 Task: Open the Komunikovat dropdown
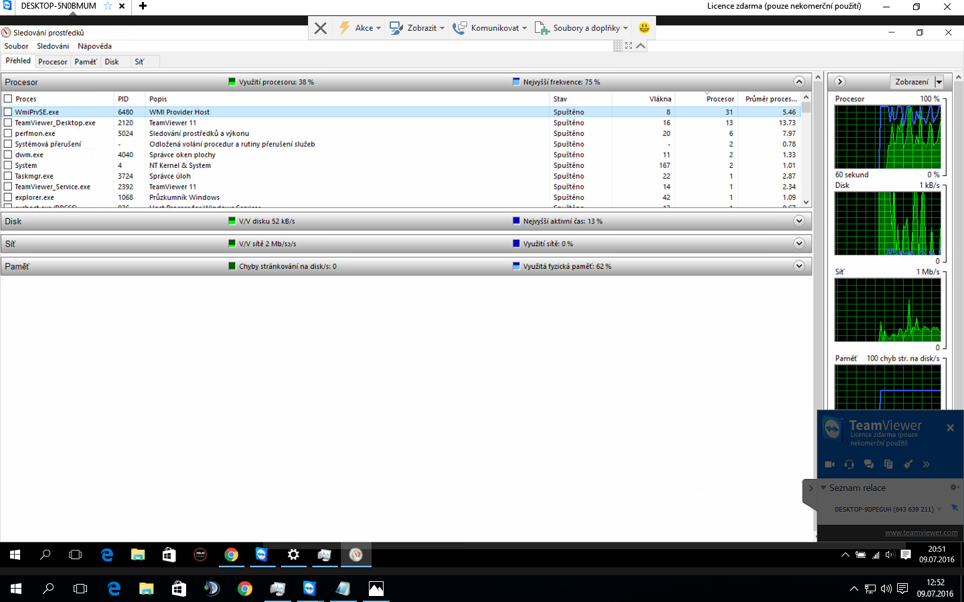pos(489,28)
